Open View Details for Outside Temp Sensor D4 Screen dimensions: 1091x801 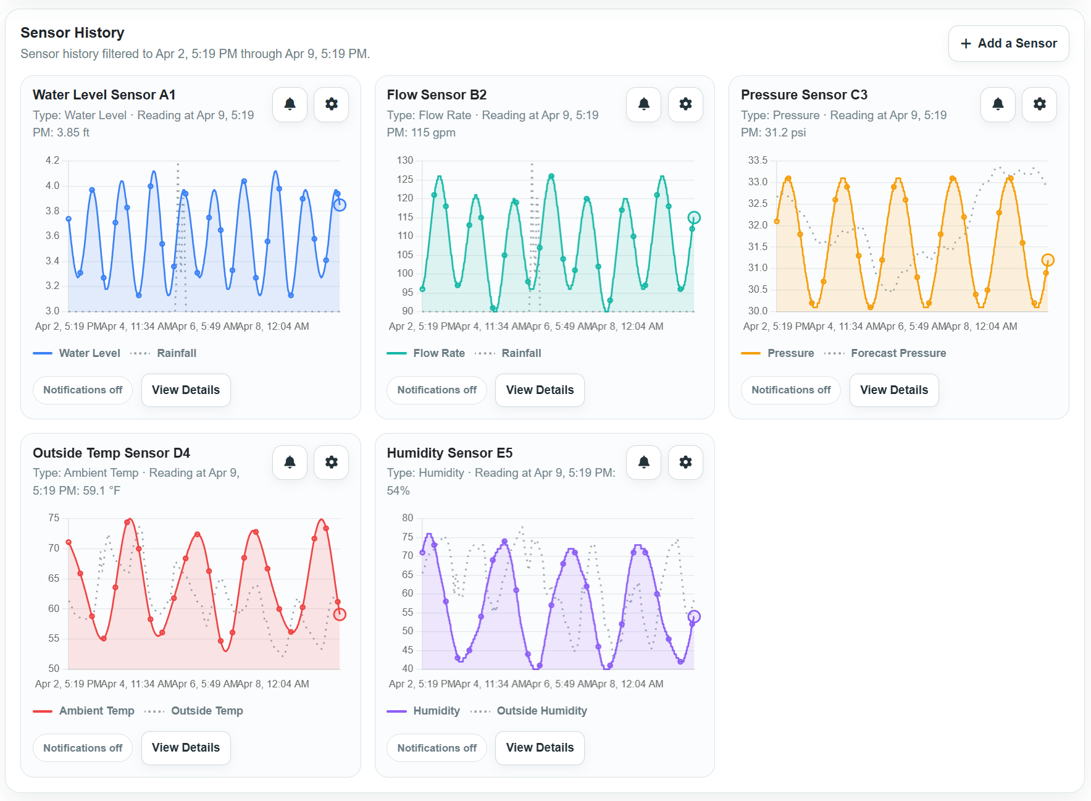(186, 748)
